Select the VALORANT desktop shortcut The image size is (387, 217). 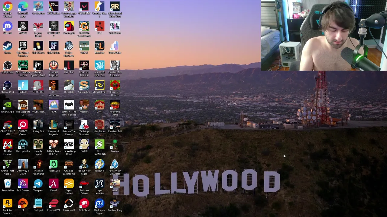coord(84,6)
